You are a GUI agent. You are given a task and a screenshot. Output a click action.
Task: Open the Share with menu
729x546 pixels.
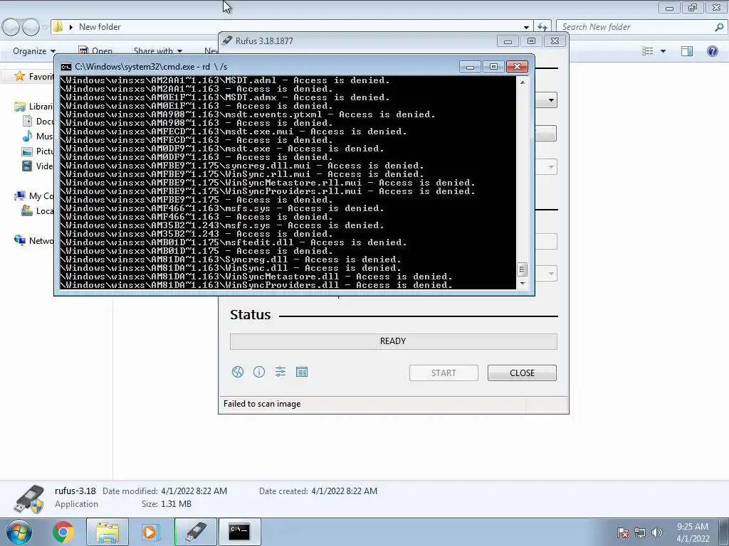pos(157,51)
